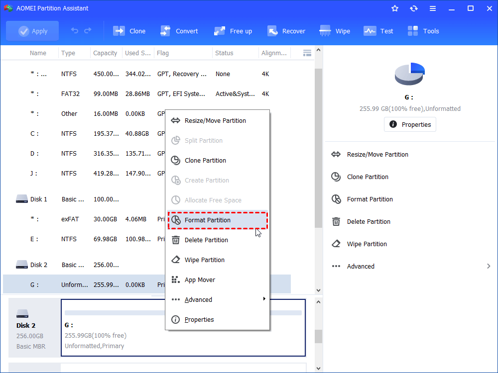Click Disk 2 drive icon in disk map
This screenshot has width=498, height=373.
click(22, 313)
